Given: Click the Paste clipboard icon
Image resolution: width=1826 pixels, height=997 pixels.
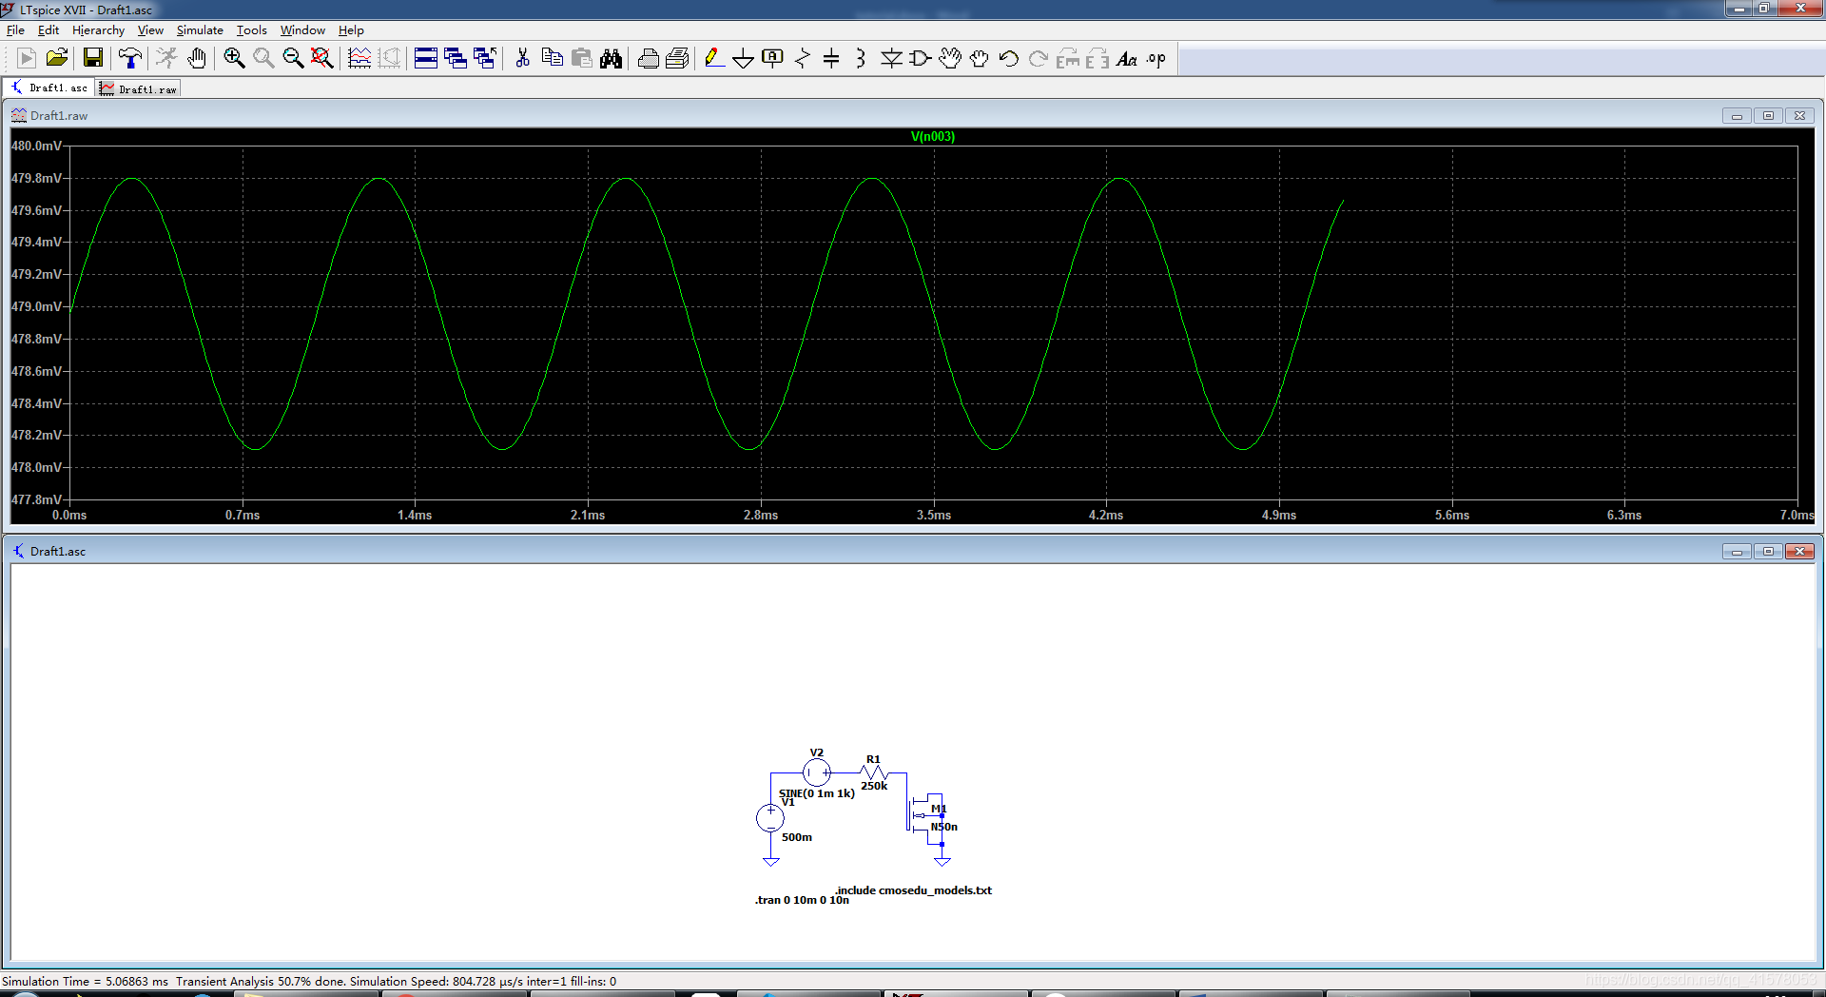Looking at the screenshot, I should point(581,58).
